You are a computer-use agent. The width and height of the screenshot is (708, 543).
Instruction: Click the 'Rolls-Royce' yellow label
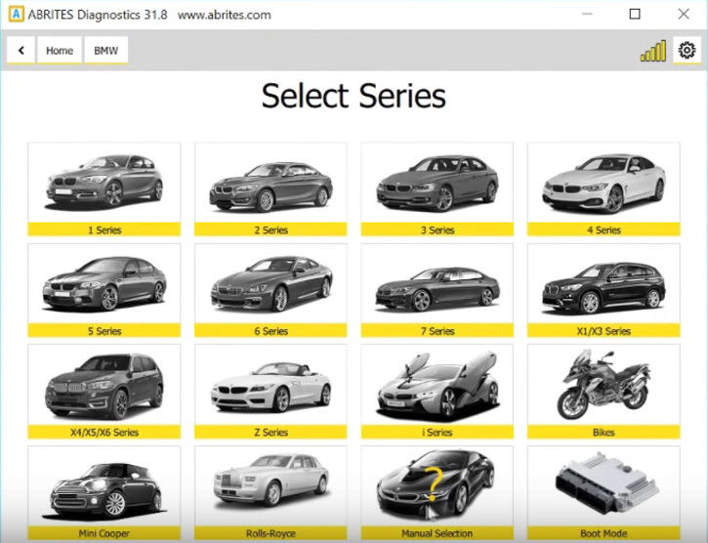[271, 533]
